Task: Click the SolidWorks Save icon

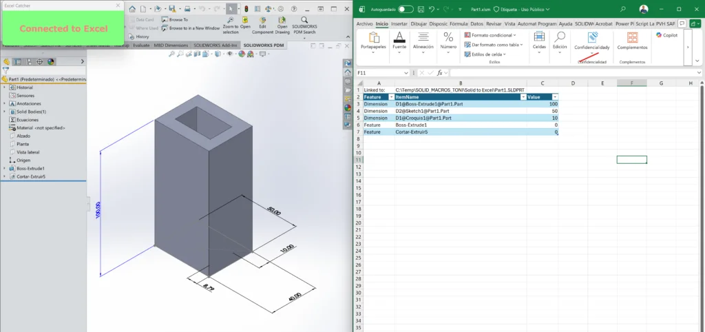Action: click(171, 8)
